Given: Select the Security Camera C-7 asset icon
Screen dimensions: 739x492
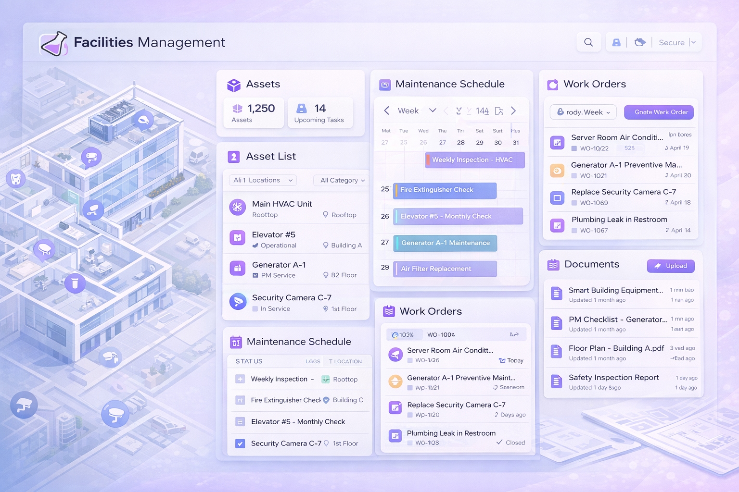Looking at the screenshot, I should pos(237,301).
